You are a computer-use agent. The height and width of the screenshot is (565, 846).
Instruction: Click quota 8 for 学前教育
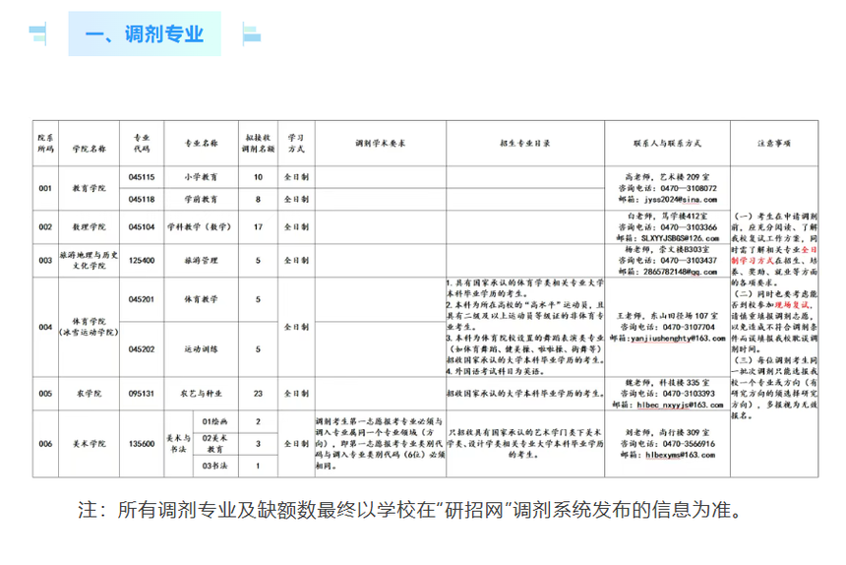point(258,199)
